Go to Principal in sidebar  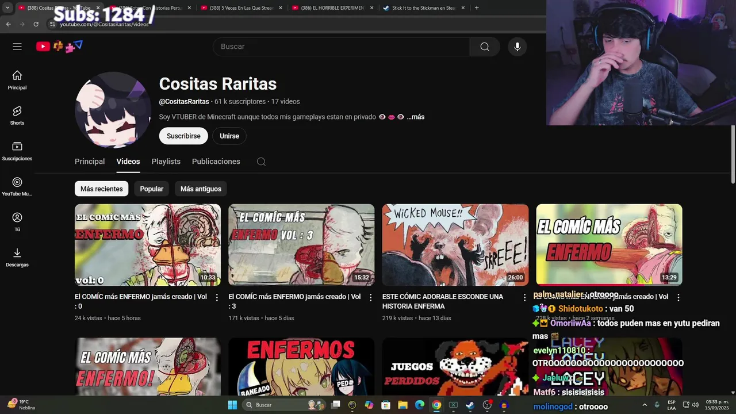17,80
